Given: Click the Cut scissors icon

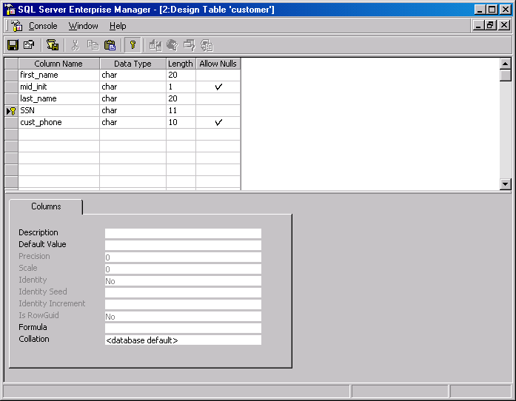Looking at the screenshot, I should [76, 45].
